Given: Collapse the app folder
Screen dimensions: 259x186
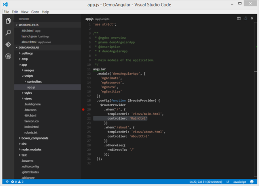Looking at the screenshot, I should click(x=20, y=65).
